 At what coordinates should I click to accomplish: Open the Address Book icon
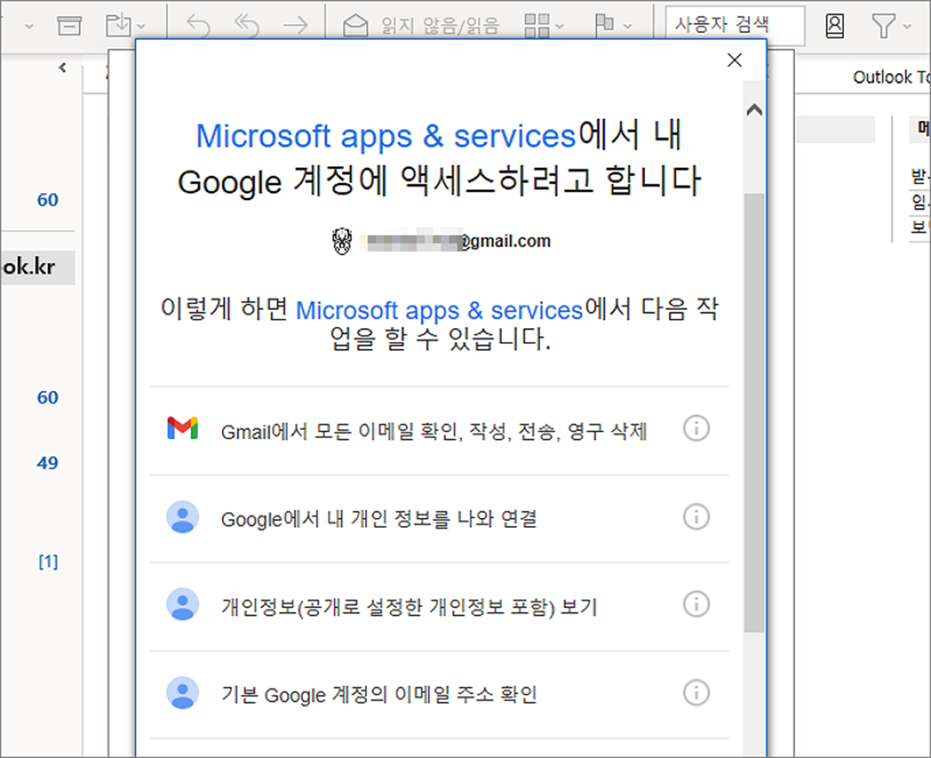(x=835, y=26)
